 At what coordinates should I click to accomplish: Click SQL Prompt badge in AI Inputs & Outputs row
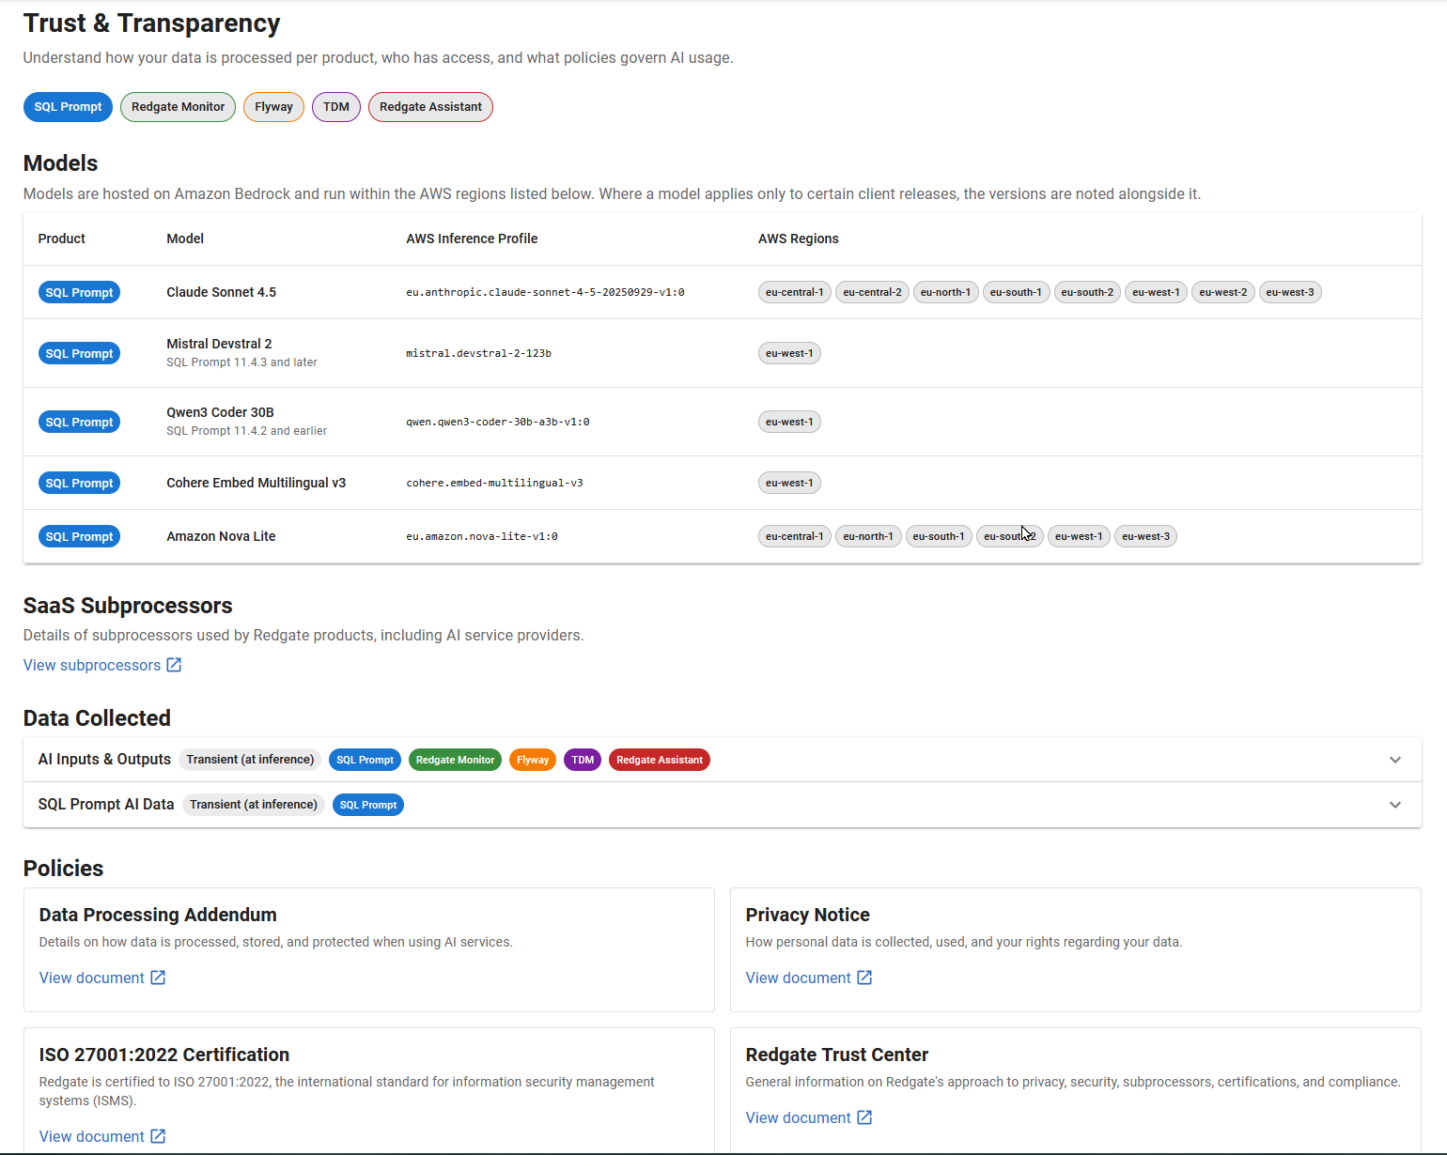click(x=365, y=760)
